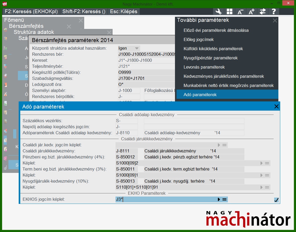Click the cardboard box icon in sidebar

tap(6, 112)
